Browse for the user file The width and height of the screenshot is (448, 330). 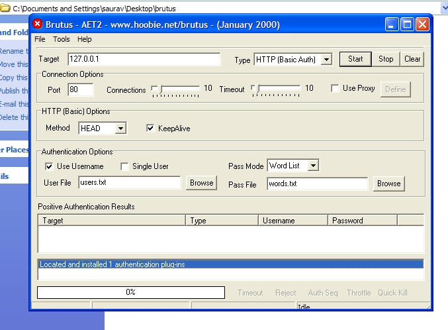click(x=201, y=183)
